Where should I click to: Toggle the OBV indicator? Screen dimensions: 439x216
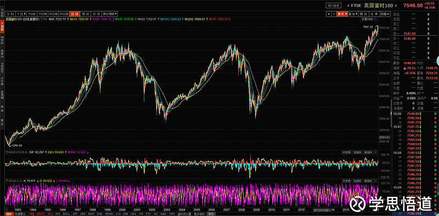point(83,214)
